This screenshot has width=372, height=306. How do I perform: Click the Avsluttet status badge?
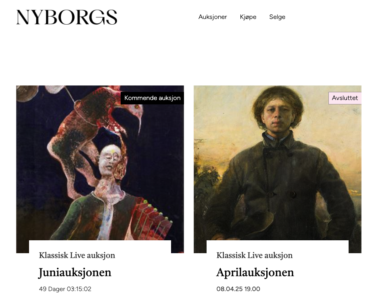pyautogui.click(x=345, y=98)
